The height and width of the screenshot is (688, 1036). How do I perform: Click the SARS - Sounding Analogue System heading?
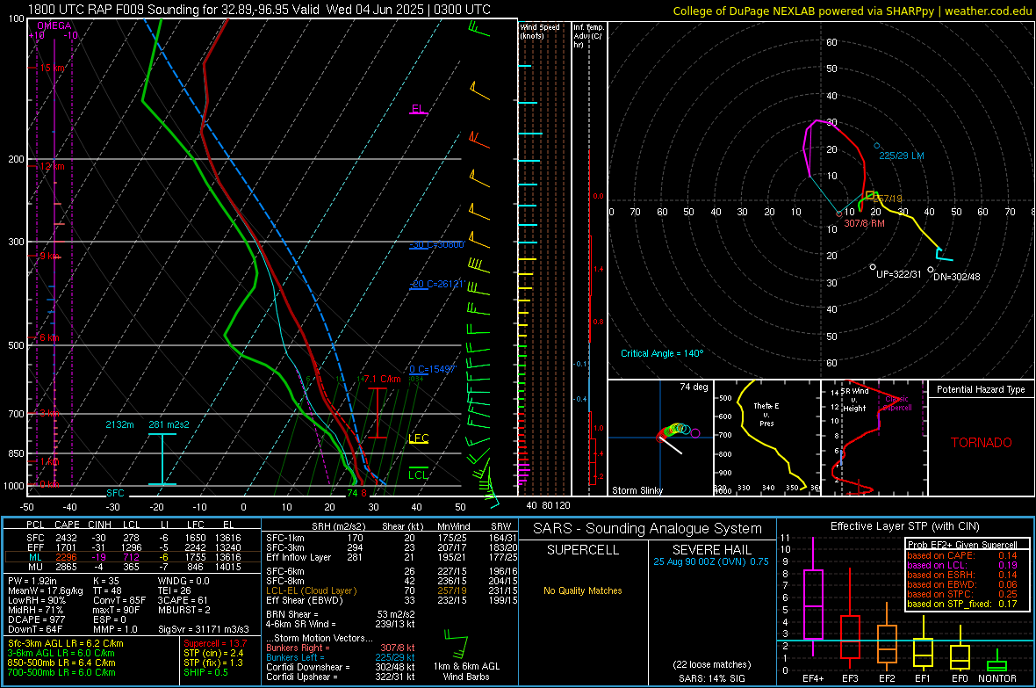(648, 529)
